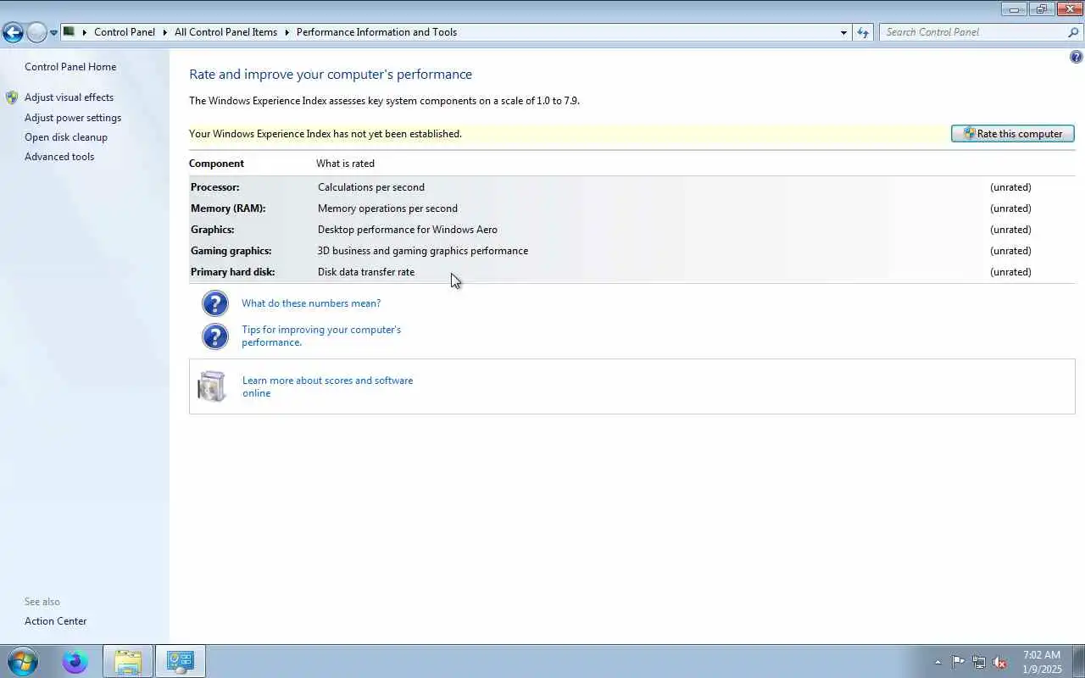Select the Control Panel taskbar button

[180, 661]
